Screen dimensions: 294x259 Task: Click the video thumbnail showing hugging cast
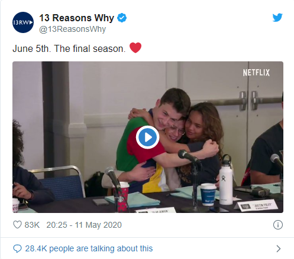[148, 137]
